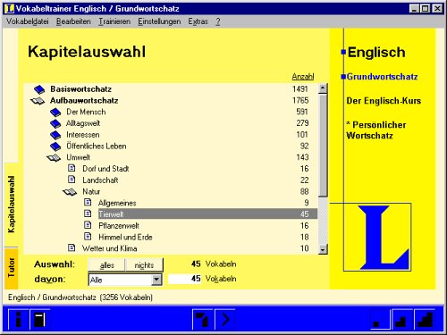
Task: Open the Bearbeiten menu
Action: 73,21
